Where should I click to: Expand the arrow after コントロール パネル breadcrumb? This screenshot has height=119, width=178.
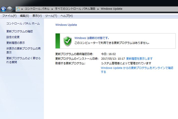coord(52,9)
